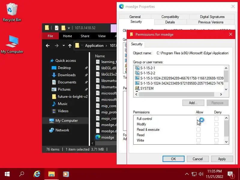Click Properties icon in Explorer quick access toolbar

pyautogui.click(x=57, y=28)
